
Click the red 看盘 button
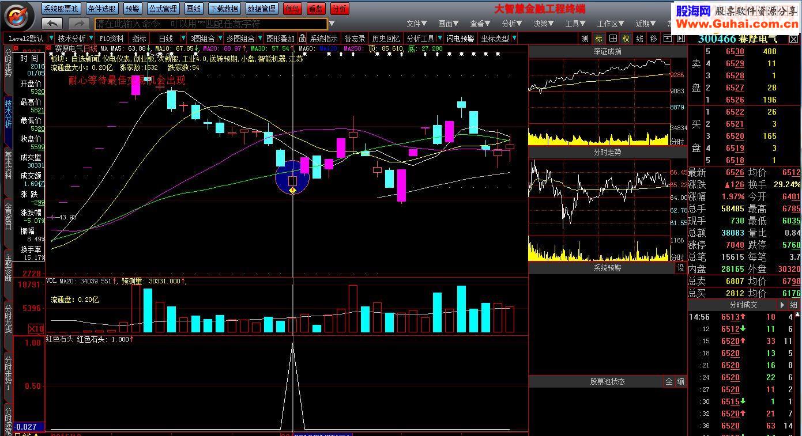click(315, 9)
